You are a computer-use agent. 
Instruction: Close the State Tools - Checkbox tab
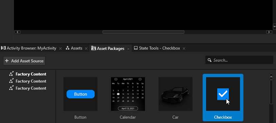(184, 49)
